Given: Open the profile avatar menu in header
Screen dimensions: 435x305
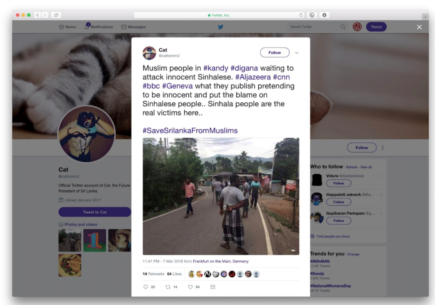Looking at the screenshot, I should 357,27.
